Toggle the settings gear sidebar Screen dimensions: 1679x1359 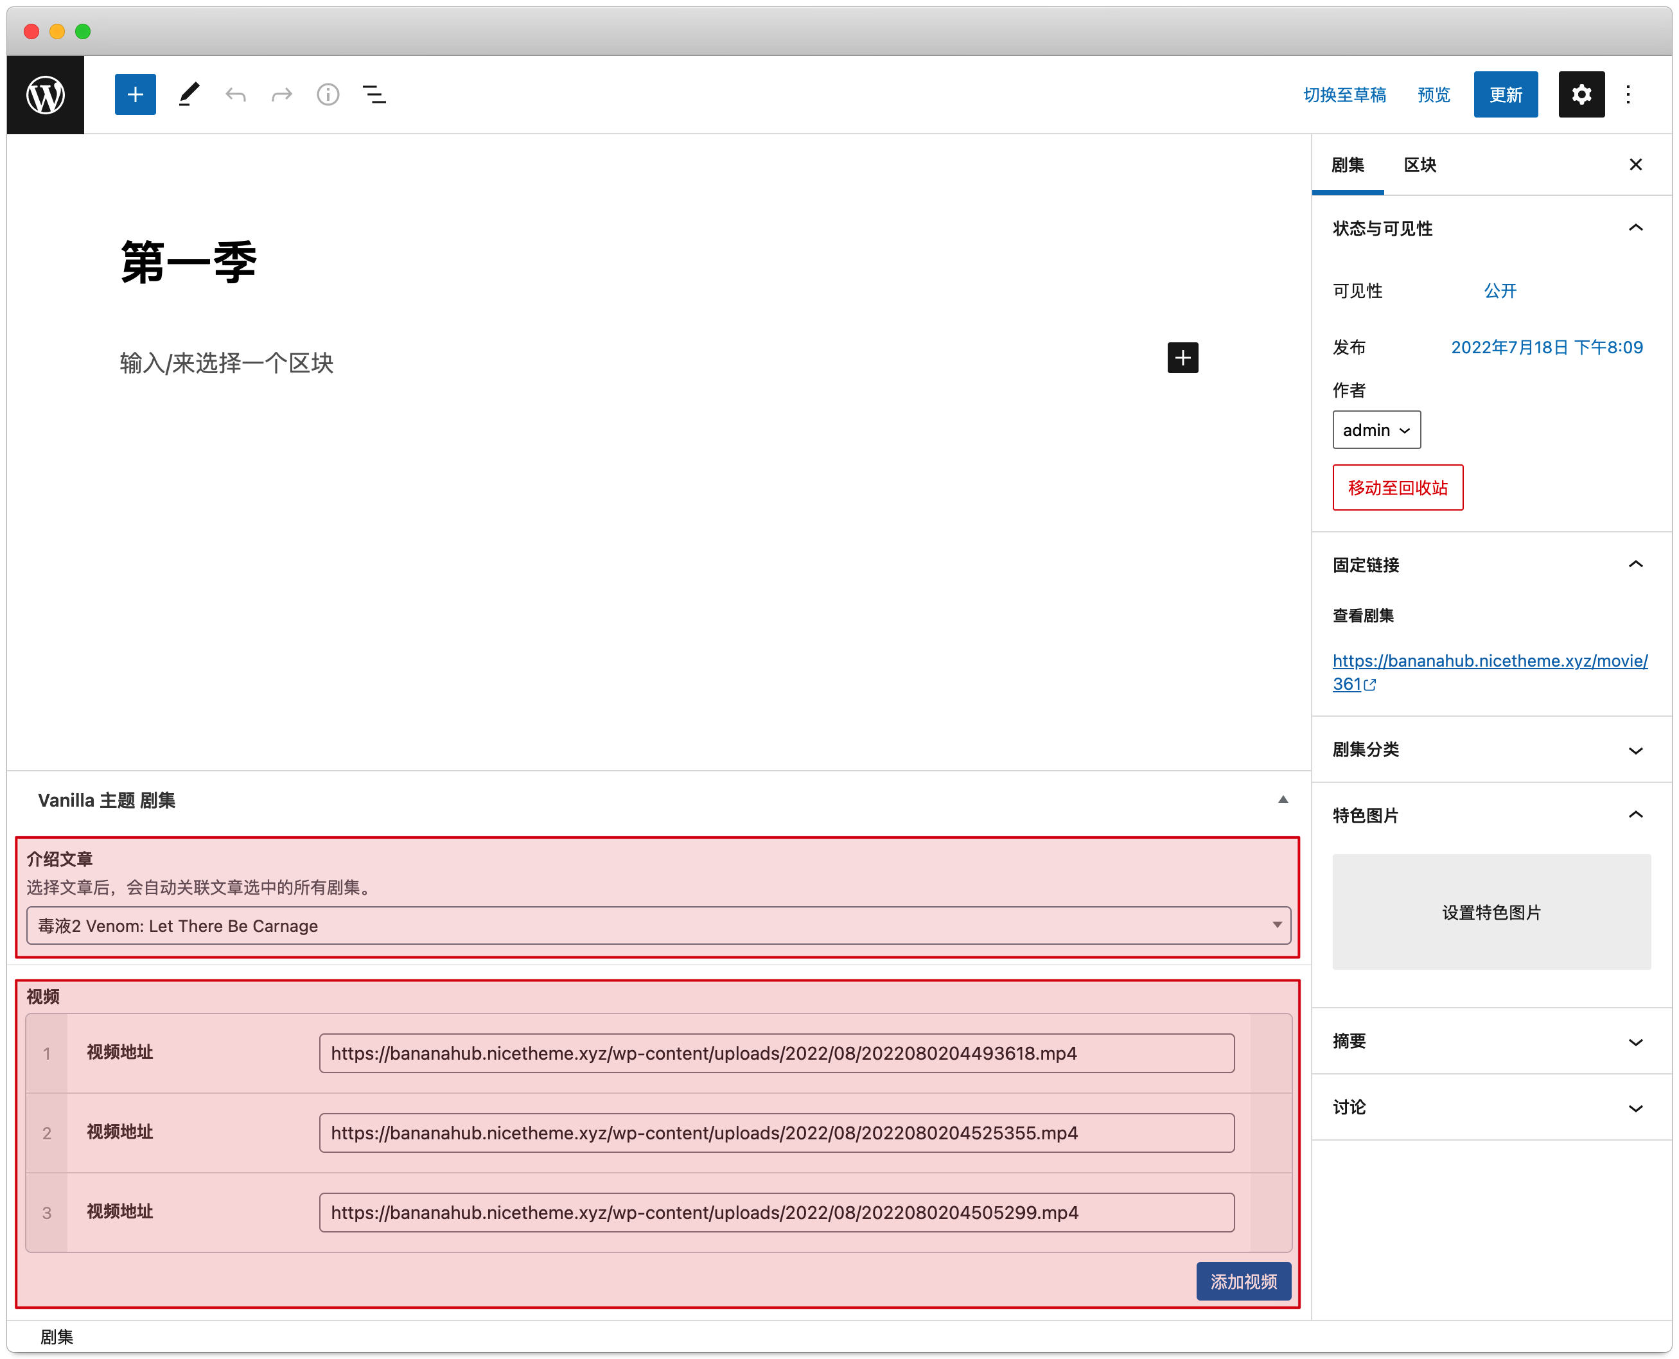click(x=1581, y=94)
